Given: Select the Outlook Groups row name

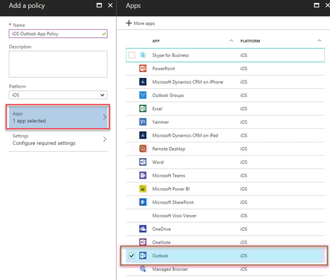Looking at the screenshot, I should (168, 95).
